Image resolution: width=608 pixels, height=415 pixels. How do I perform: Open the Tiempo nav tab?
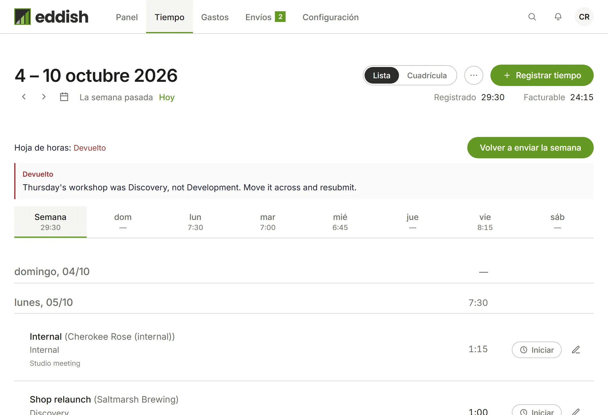pyautogui.click(x=170, y=17)
